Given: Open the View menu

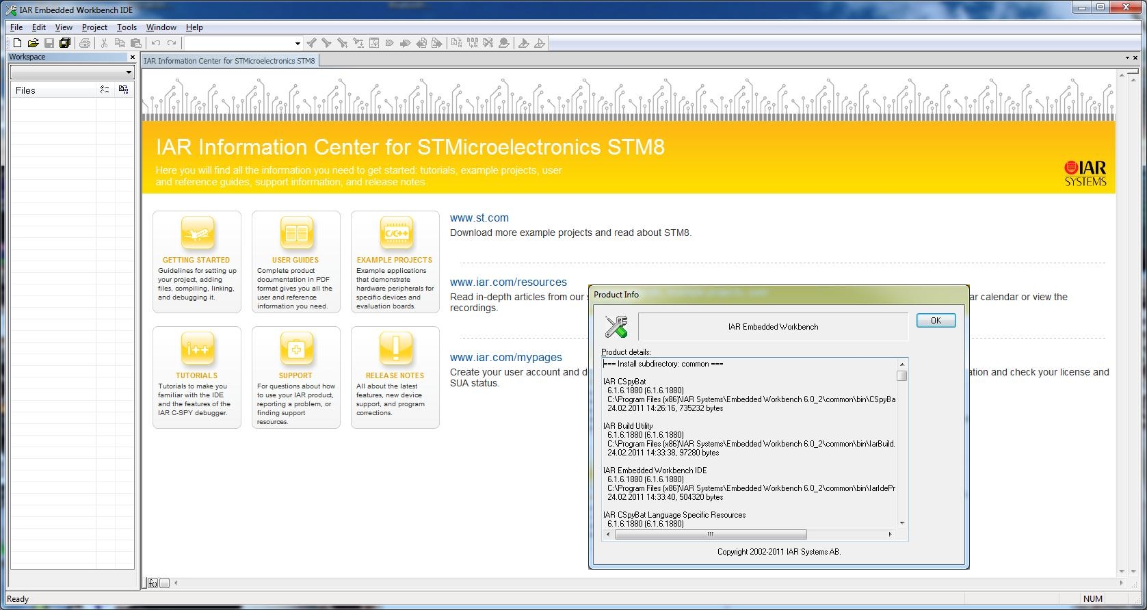Looking at the screenshot, I should point(64,27).
